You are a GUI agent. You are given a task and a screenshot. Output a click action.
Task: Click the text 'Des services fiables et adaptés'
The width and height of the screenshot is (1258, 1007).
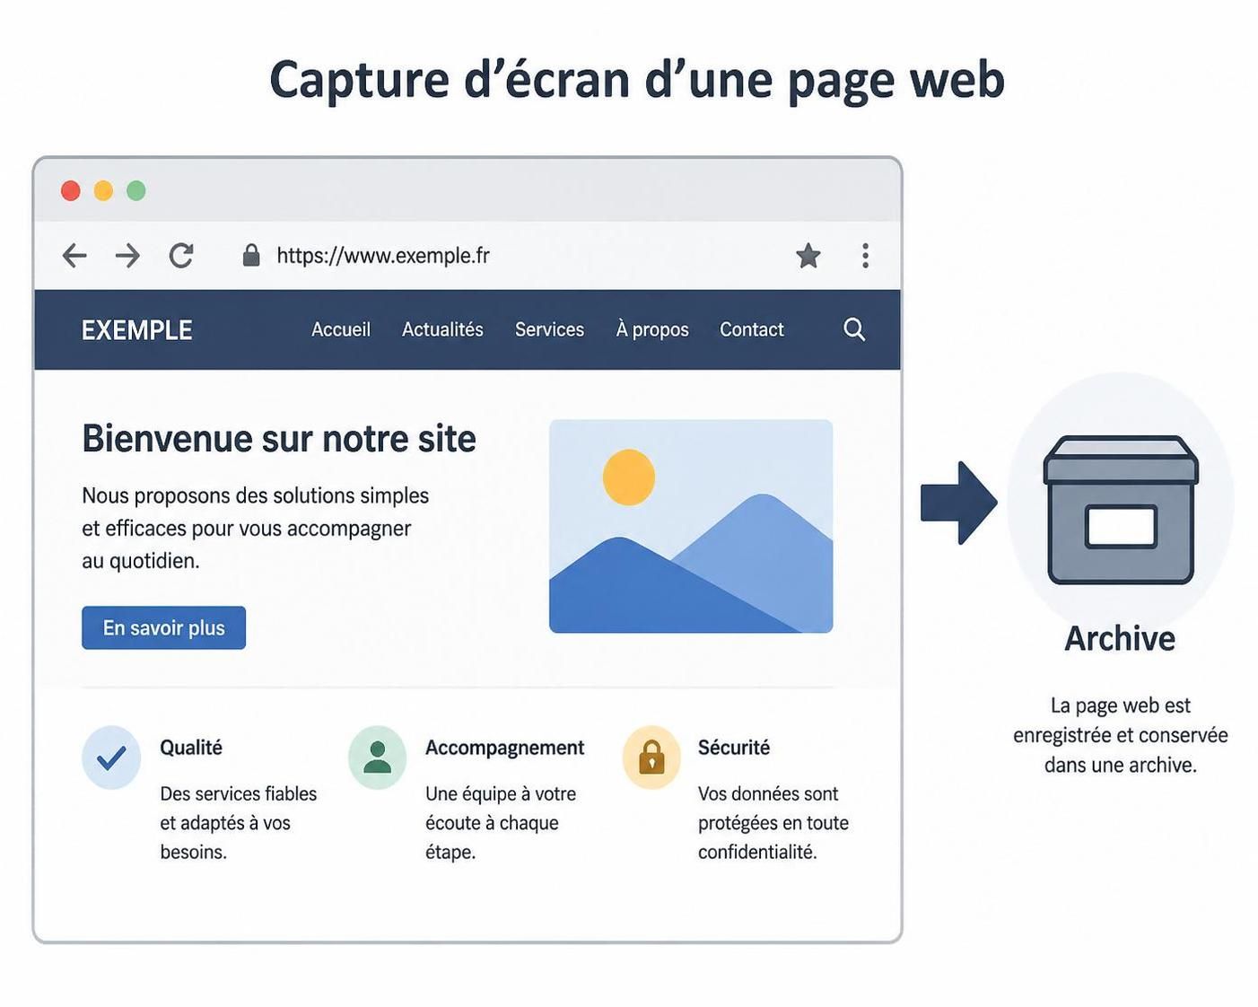pyautogui.click(x=239, y=822)
